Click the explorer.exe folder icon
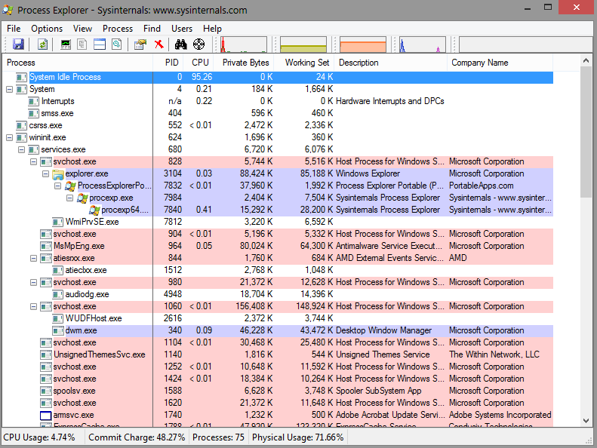Viewport: 597px width, 448px height. coord(58,174)
